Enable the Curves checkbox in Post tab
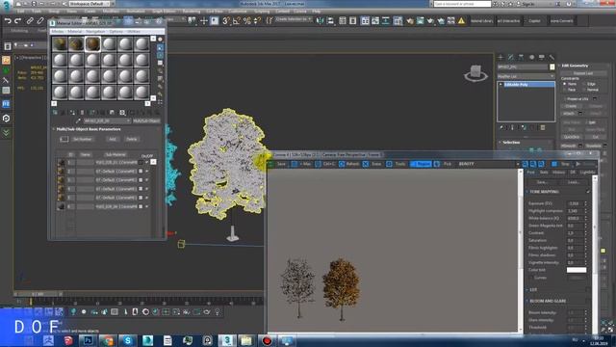The height and width of the screenshot is (347, 616). click(531, 278)
